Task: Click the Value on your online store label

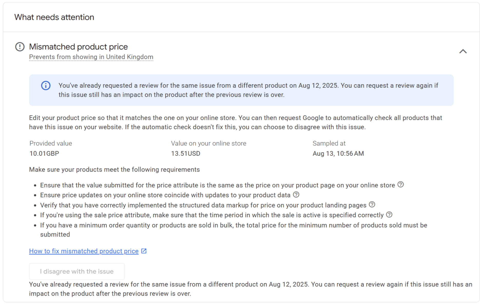Action: pyautogui.click(x=209, y=143)
